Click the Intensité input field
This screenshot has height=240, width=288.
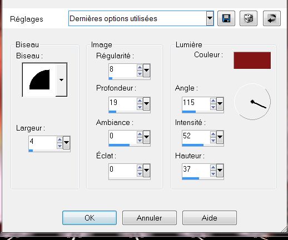196,137
